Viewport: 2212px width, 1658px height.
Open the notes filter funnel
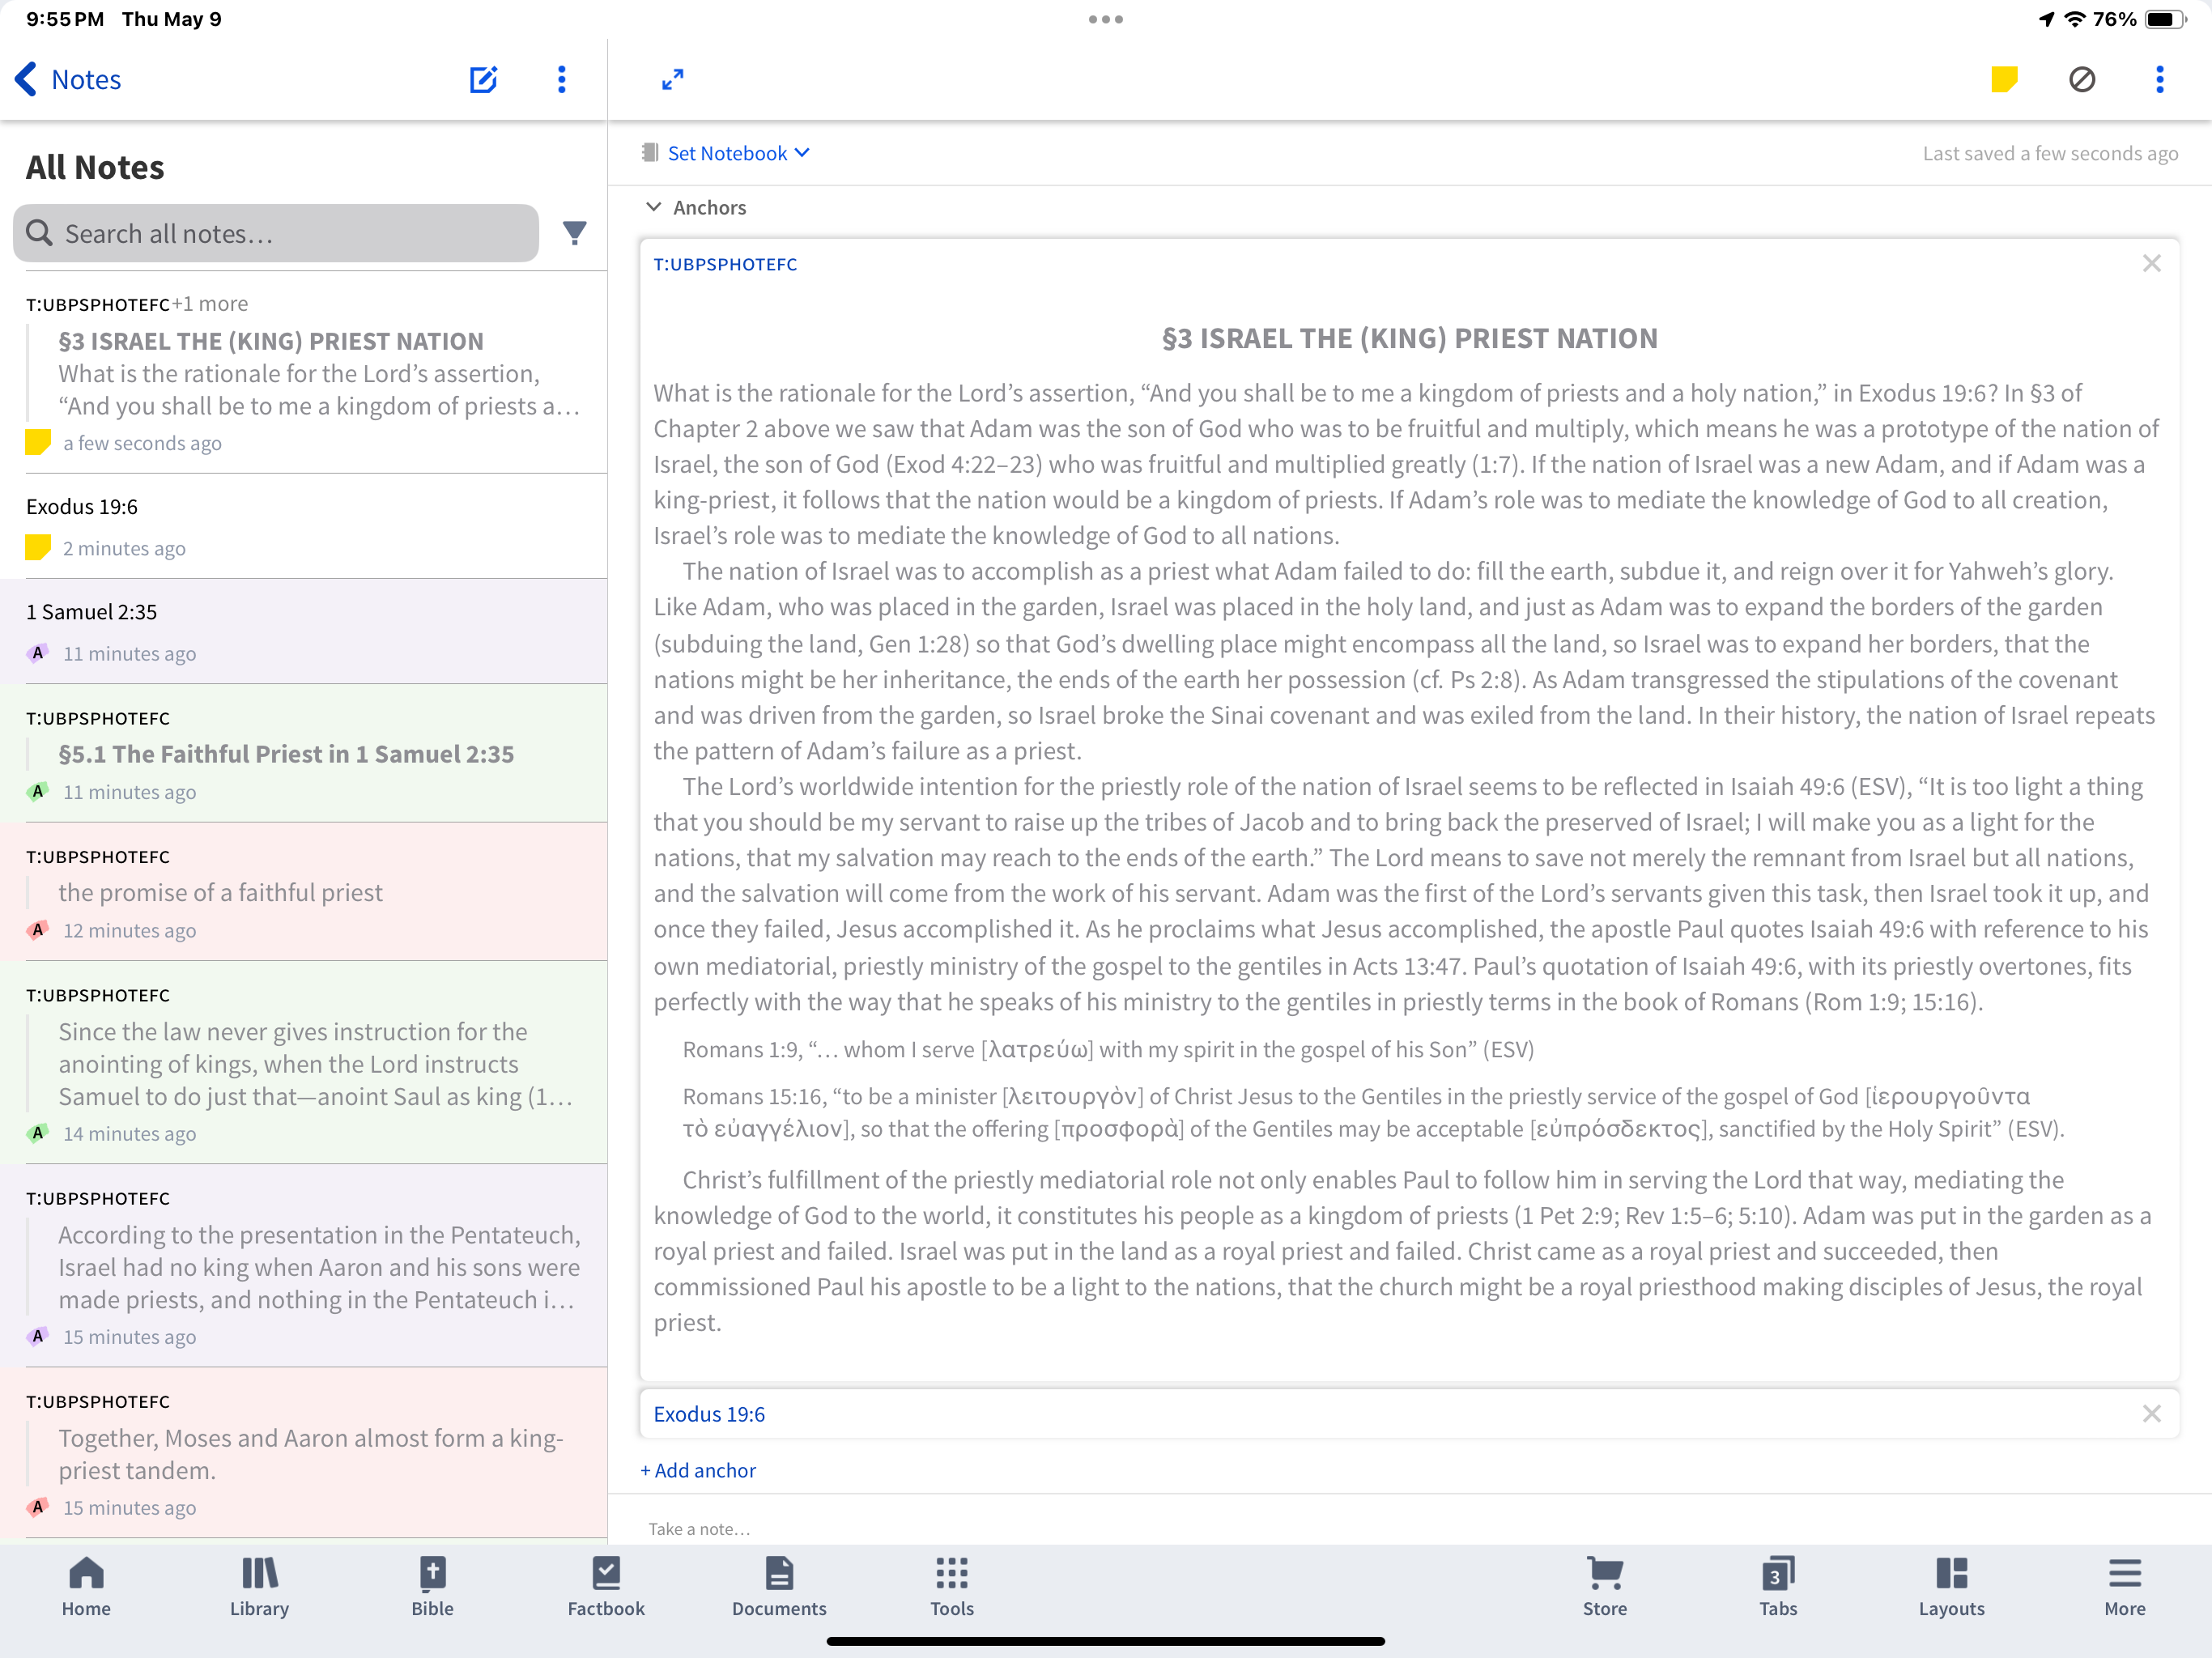tap(574, 233)
